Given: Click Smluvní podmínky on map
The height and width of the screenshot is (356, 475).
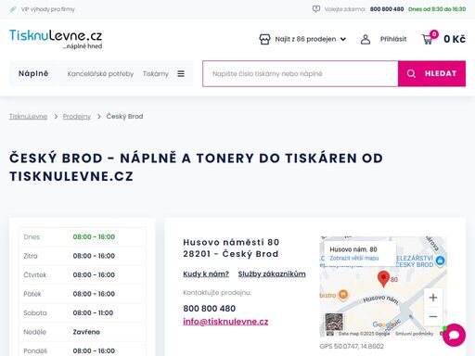Looking at the screenshot, I should pyautogui.click(x=414, y=334).
